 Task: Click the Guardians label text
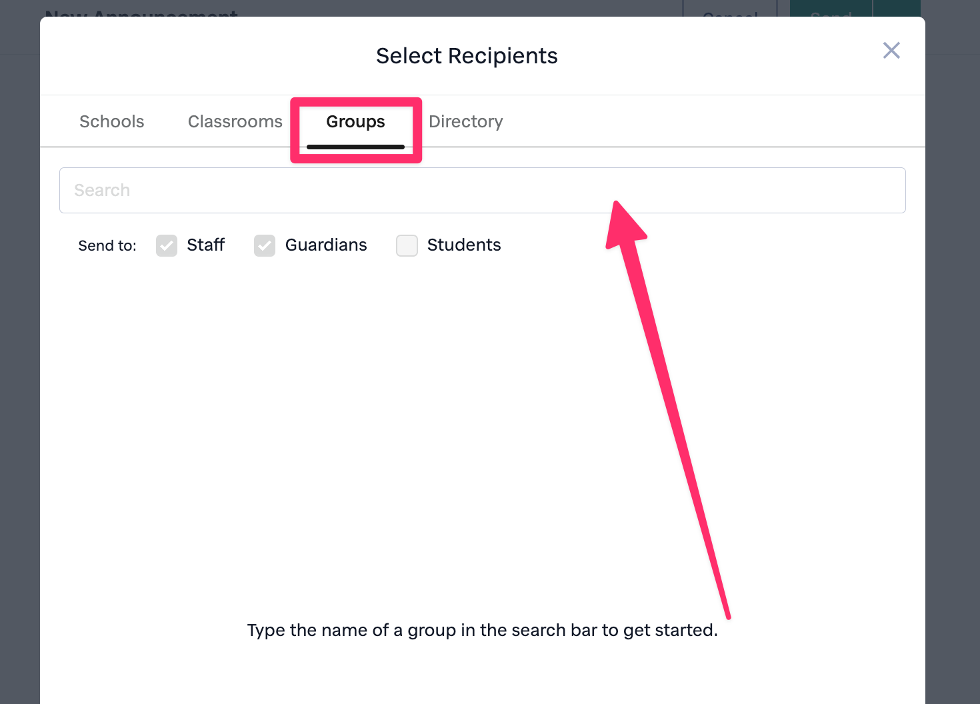point(326,245)
